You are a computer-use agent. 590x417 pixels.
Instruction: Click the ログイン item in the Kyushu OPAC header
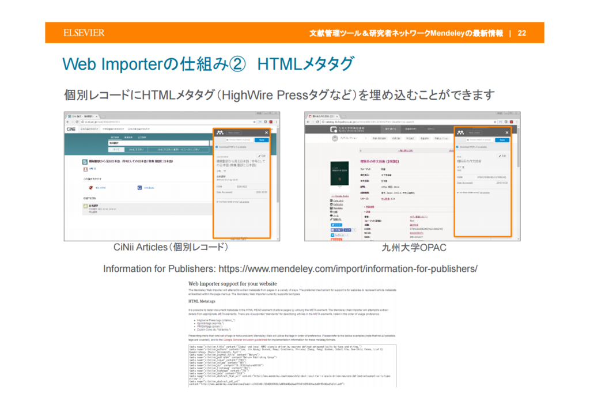pos(431,129)
